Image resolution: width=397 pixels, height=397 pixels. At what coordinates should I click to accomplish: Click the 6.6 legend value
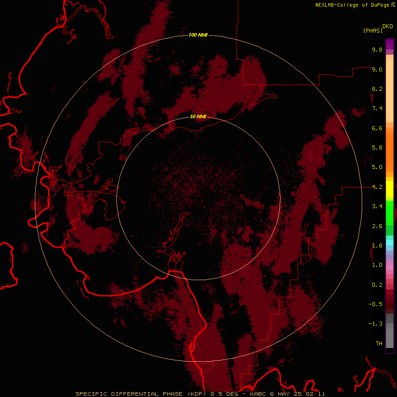[377, 128]
